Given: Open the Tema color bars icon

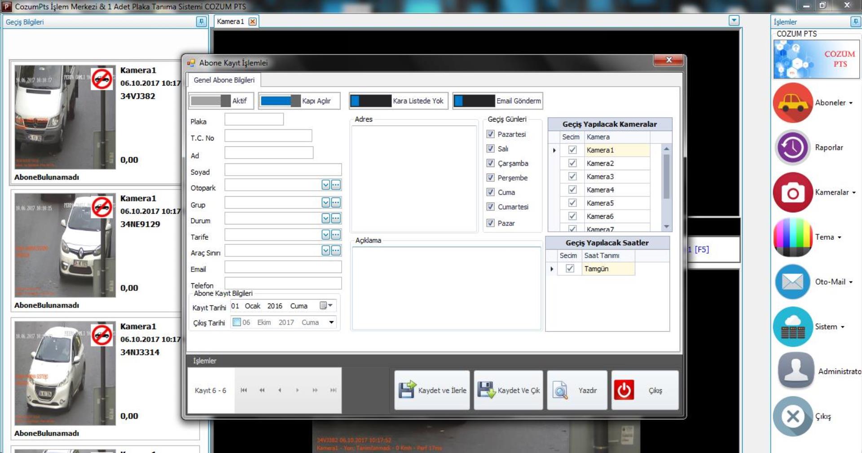Looking at the screenshot, I should [792, 237].
